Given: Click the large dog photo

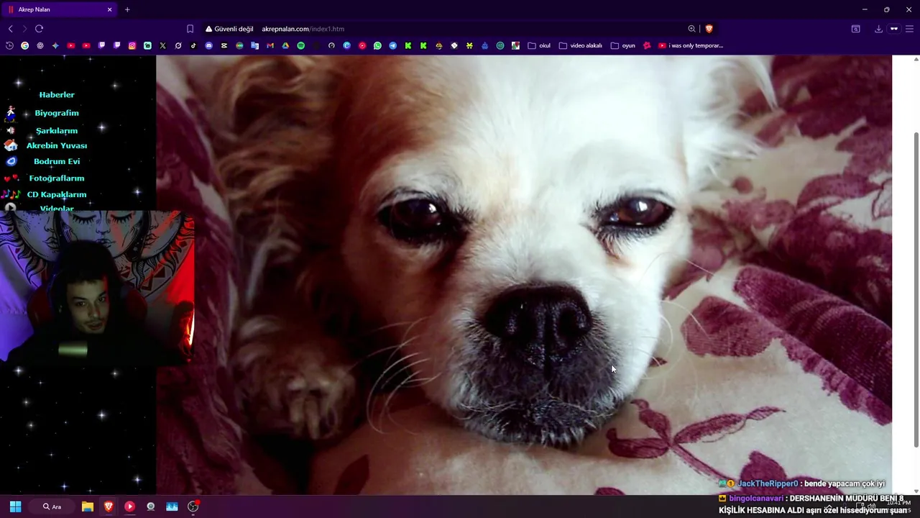Looking at the screenshot, I should point(524,274).
